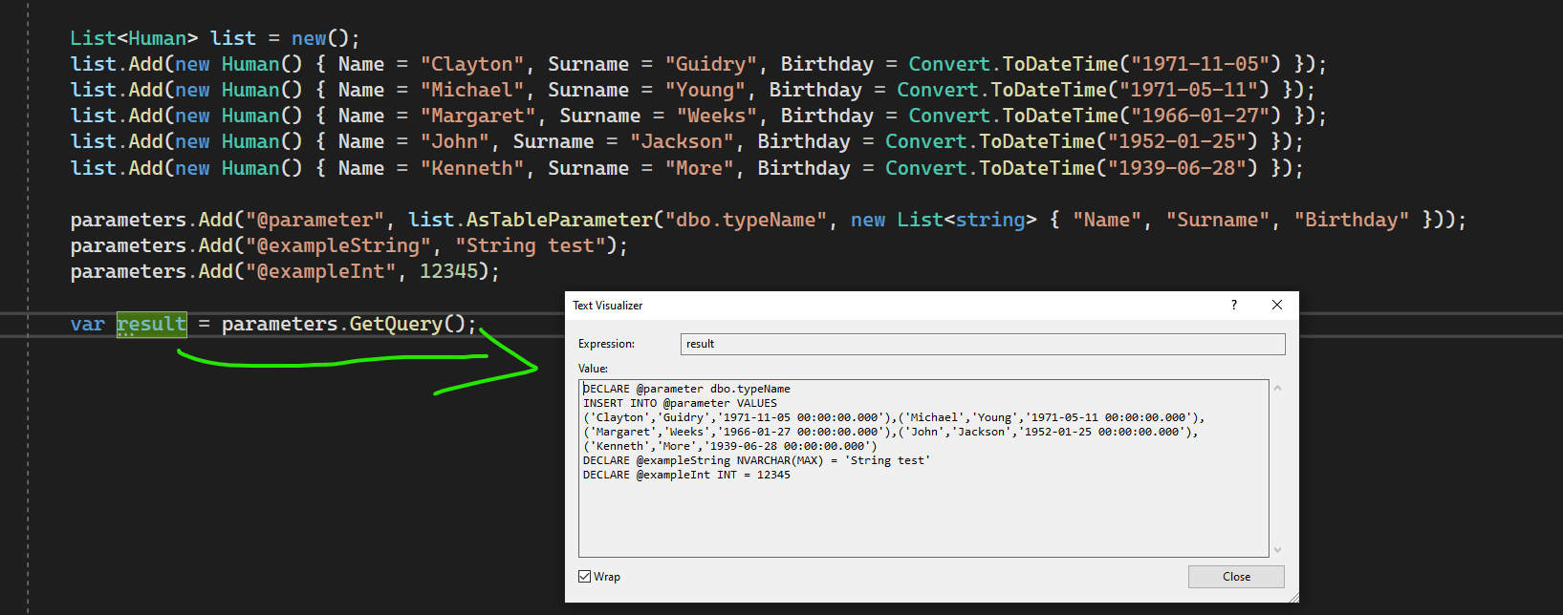Click the resize grip of Text Visualizer
The width and height of the screenshot is (1563, 615).
[x=1292, y=597]
